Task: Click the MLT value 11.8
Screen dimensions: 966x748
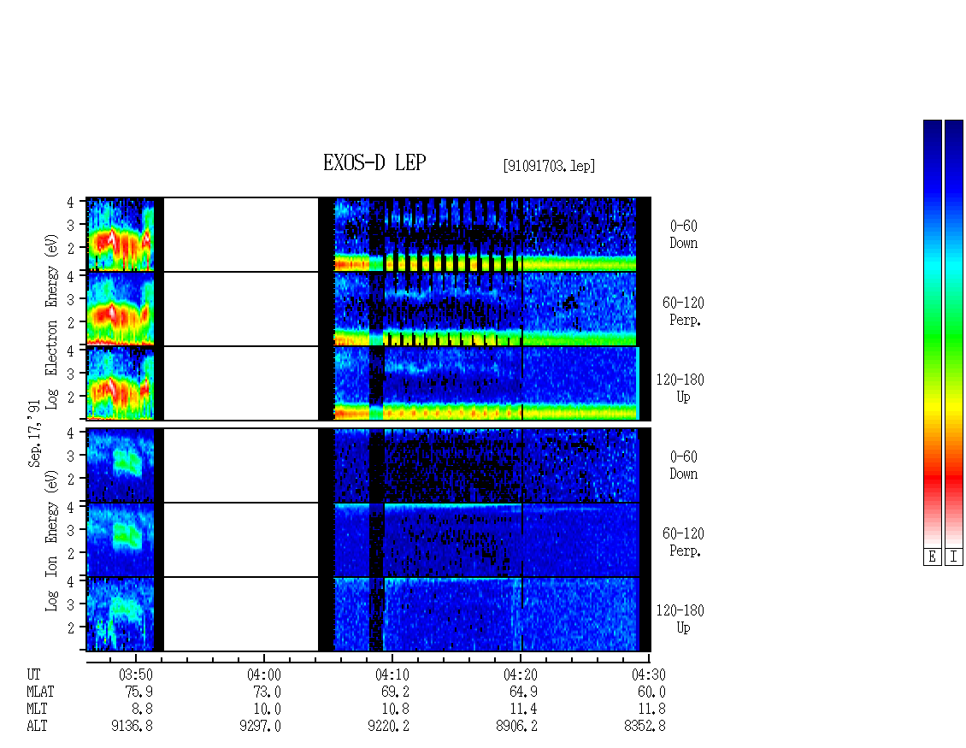Action: point(651,709)
